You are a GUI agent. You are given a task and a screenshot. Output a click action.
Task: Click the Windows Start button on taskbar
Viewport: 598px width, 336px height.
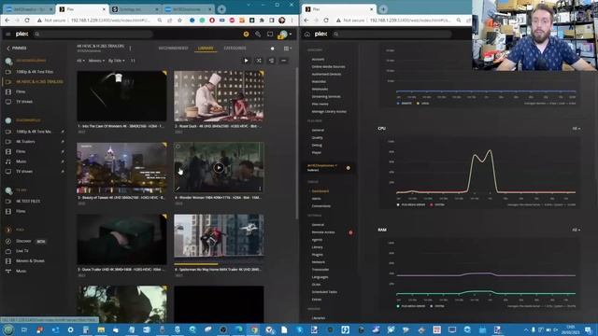8,329
